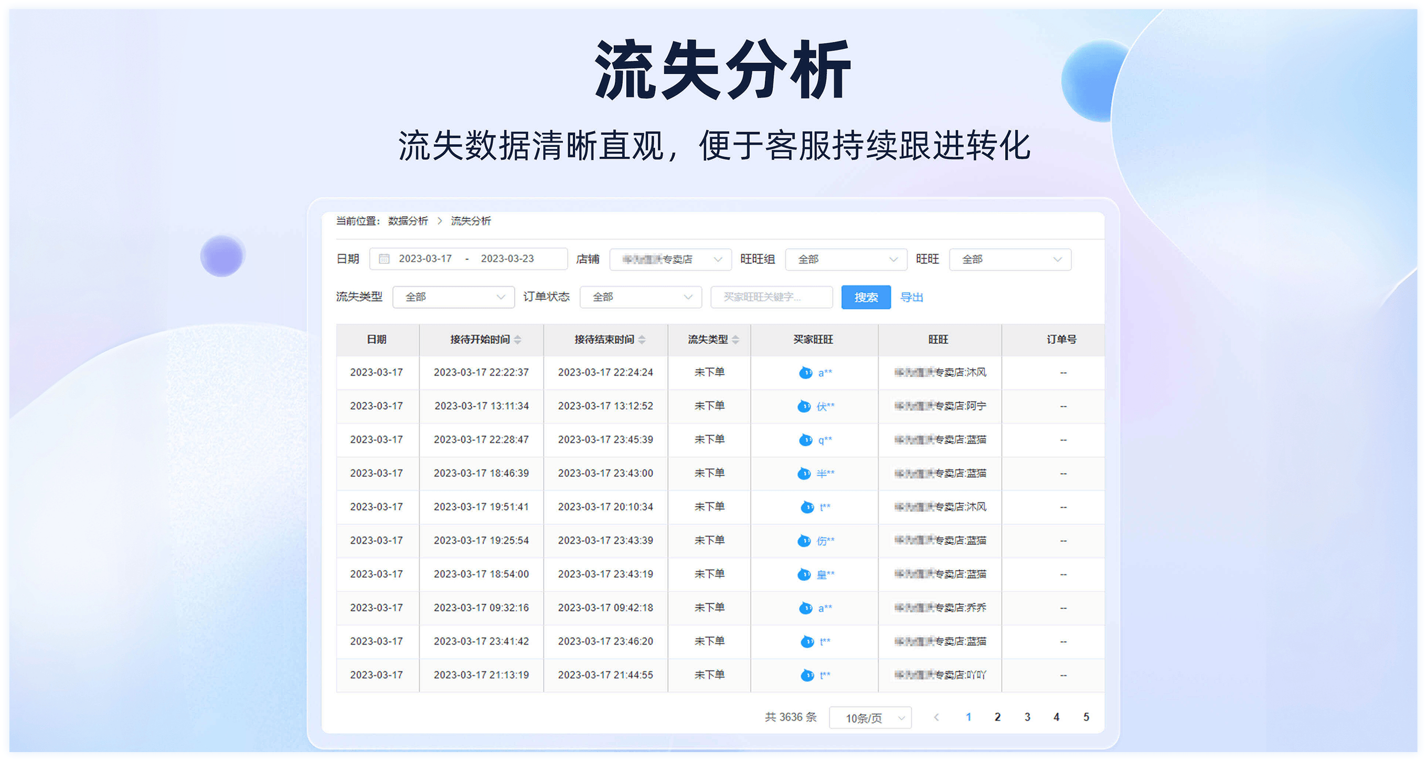1427x761 pixels.
Task: Go to page 2
Action: [997, 717]
